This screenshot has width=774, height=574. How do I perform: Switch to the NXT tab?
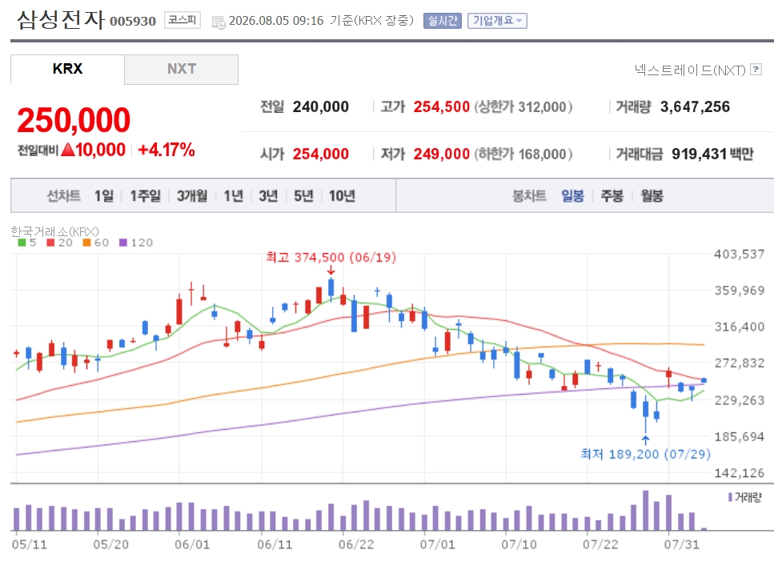tap(181, 69)
